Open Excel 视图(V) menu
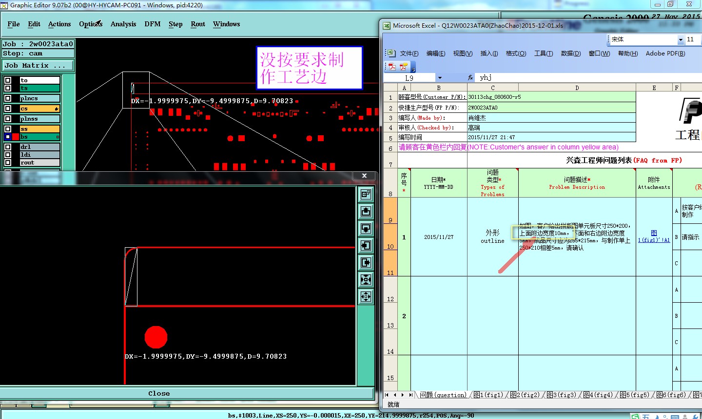The width and height of the screenshot is (702, 419). click(x=463, y=54)
